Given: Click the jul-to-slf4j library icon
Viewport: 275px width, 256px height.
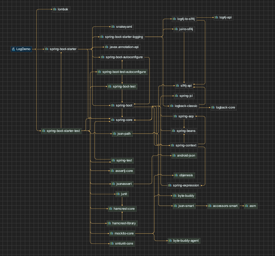Looking at the screenshot, I should click(176, 29).
